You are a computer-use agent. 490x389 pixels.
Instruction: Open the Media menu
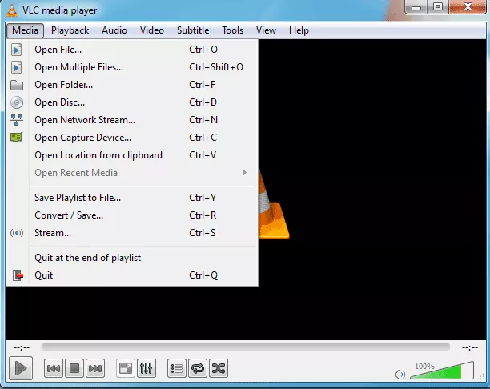(x=25, y=30)
